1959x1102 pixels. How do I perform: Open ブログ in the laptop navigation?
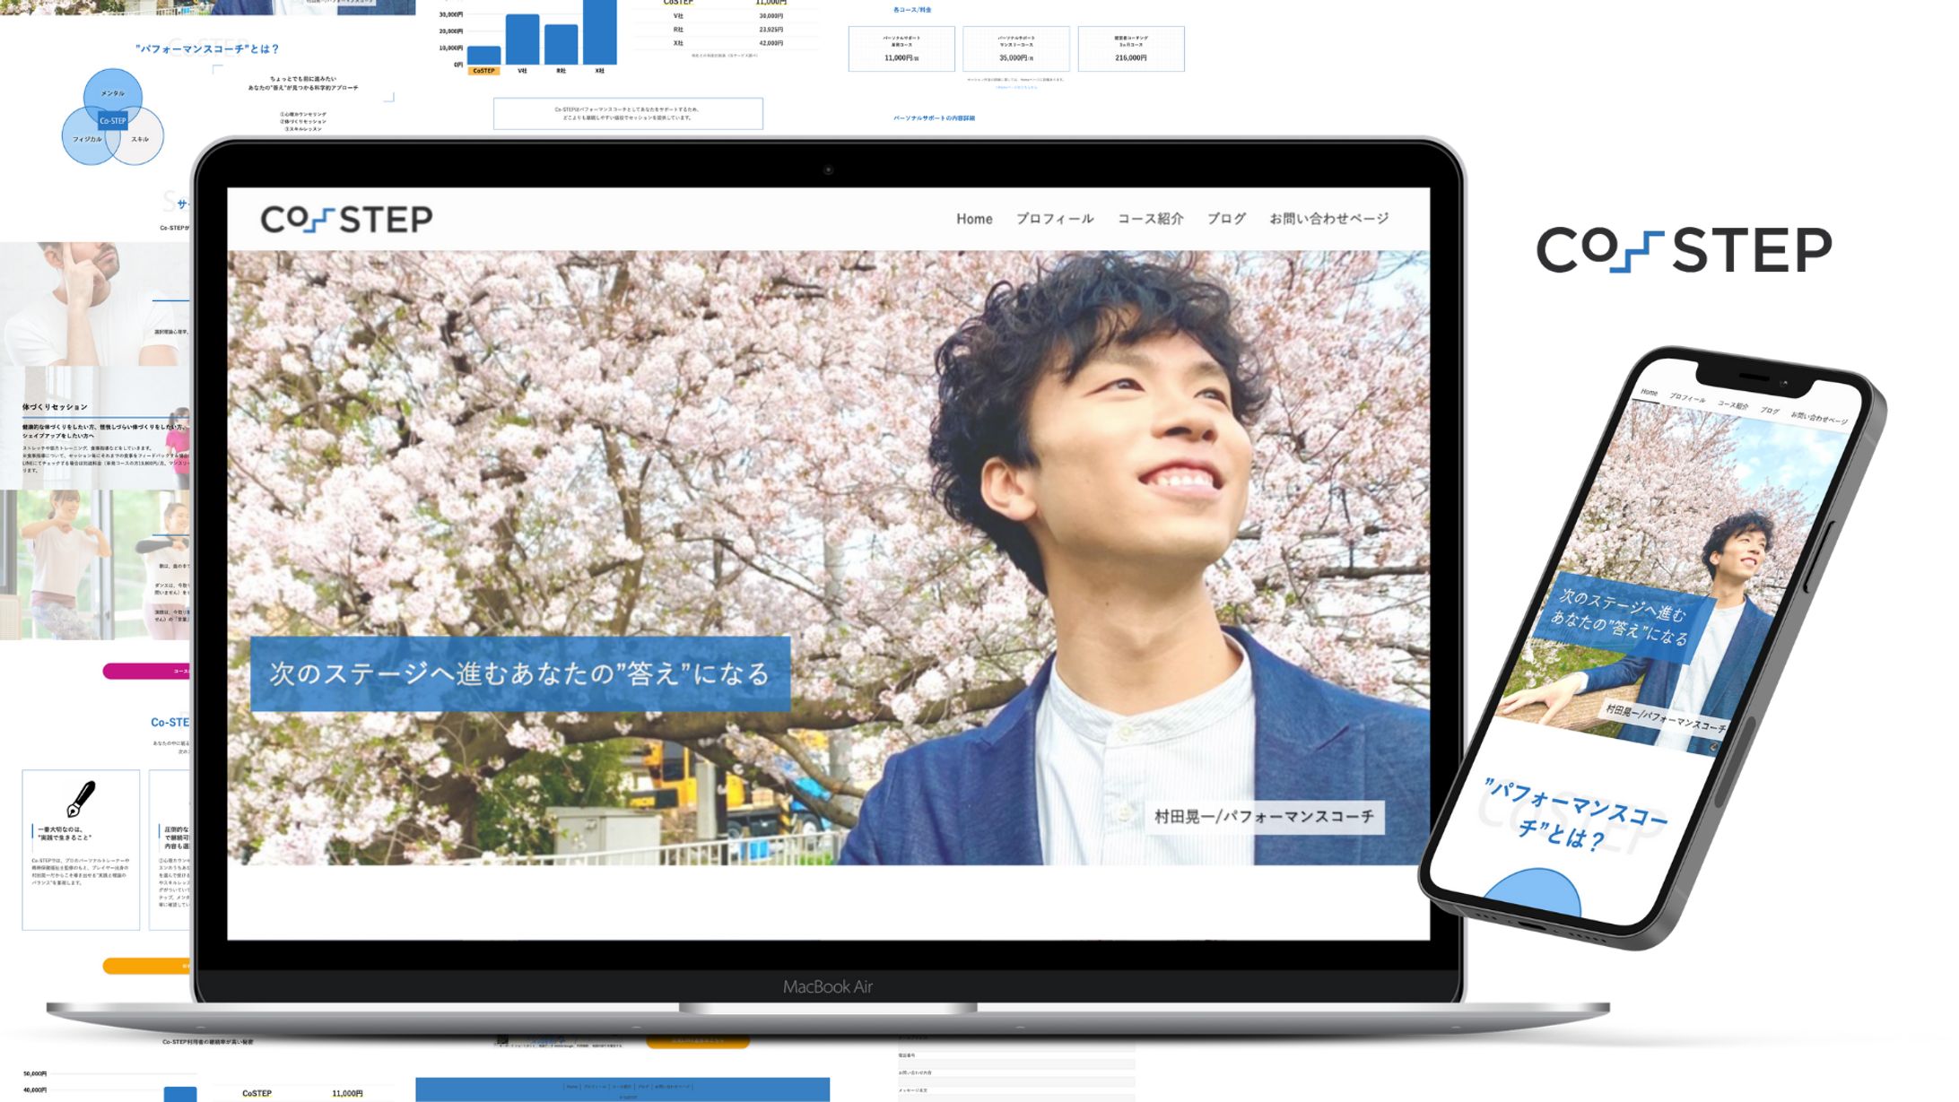coord(1225,219)
